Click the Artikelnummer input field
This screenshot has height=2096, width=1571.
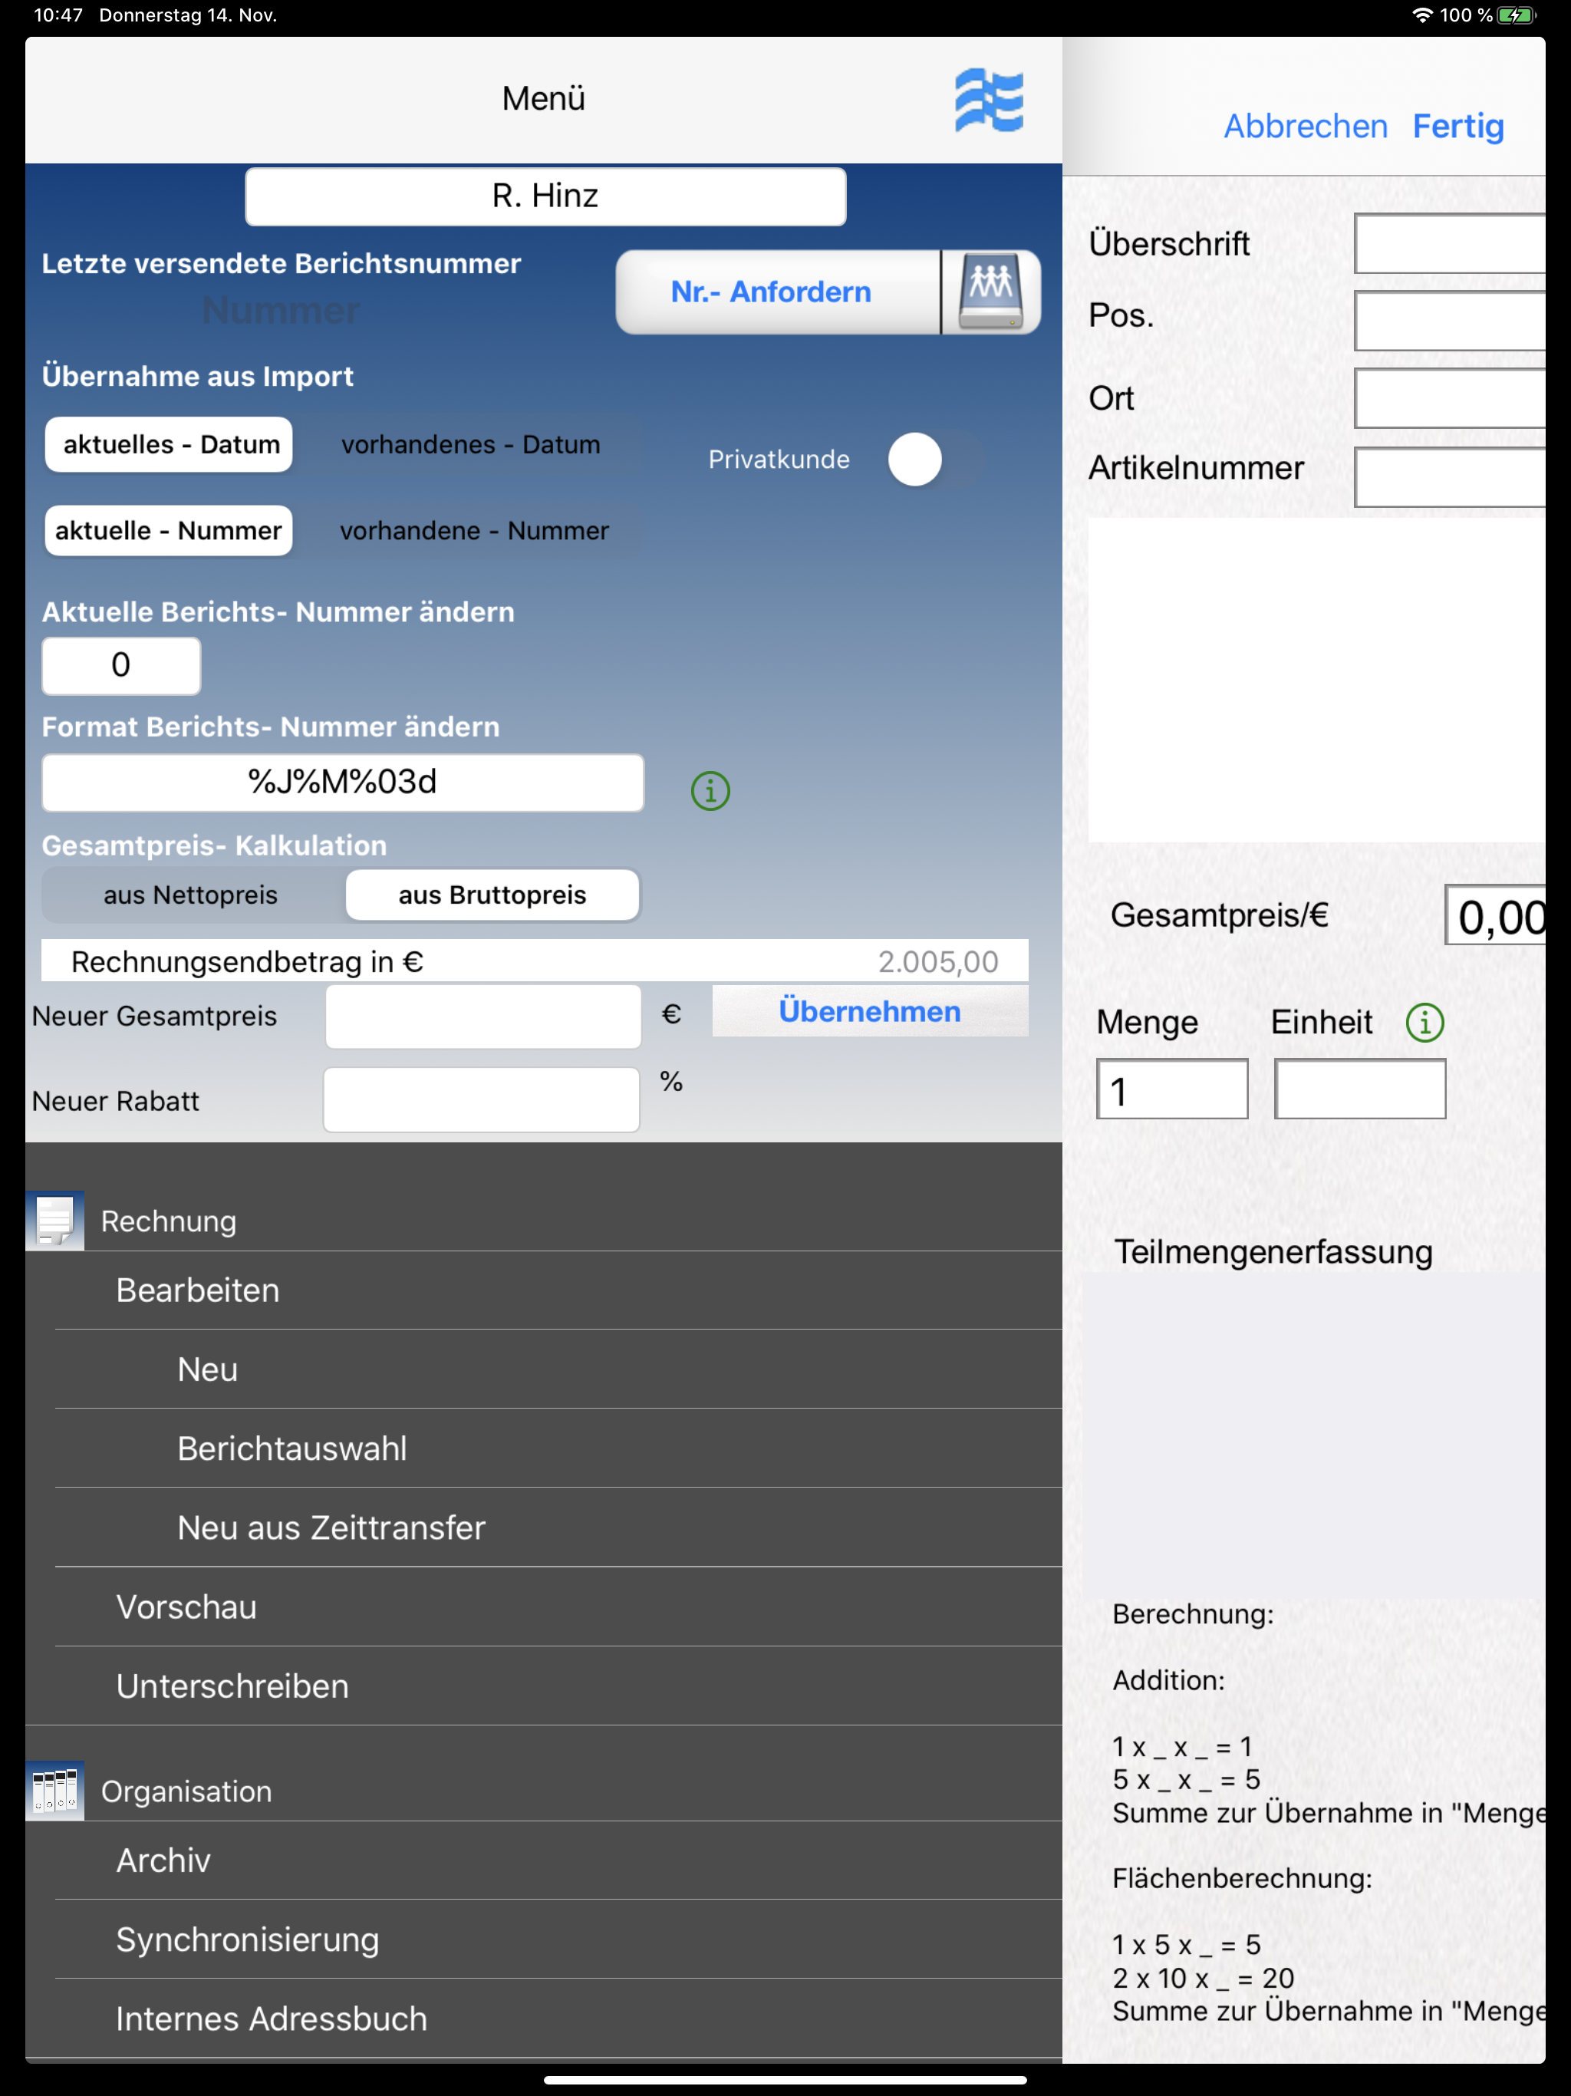click(x=1450, y=476)
